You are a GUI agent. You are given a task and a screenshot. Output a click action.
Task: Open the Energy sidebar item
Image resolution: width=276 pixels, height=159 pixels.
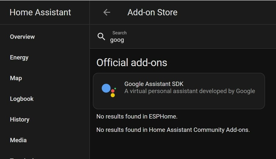tap(19, 57)
